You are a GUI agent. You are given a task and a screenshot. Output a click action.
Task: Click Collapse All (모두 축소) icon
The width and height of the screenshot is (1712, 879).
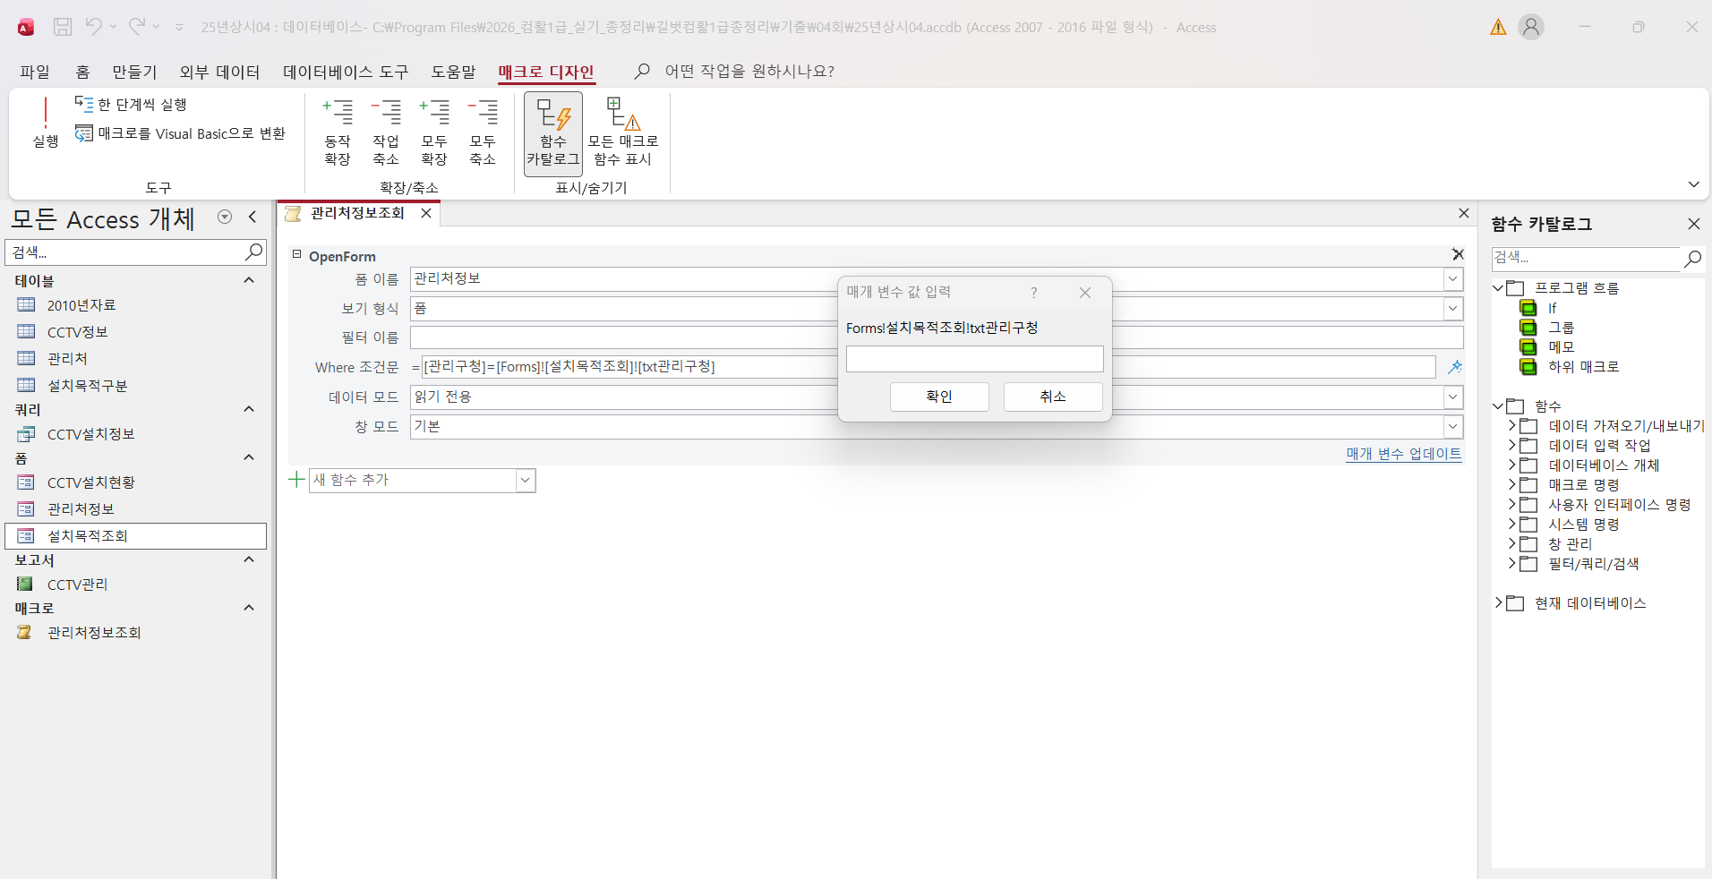(483, 132)
